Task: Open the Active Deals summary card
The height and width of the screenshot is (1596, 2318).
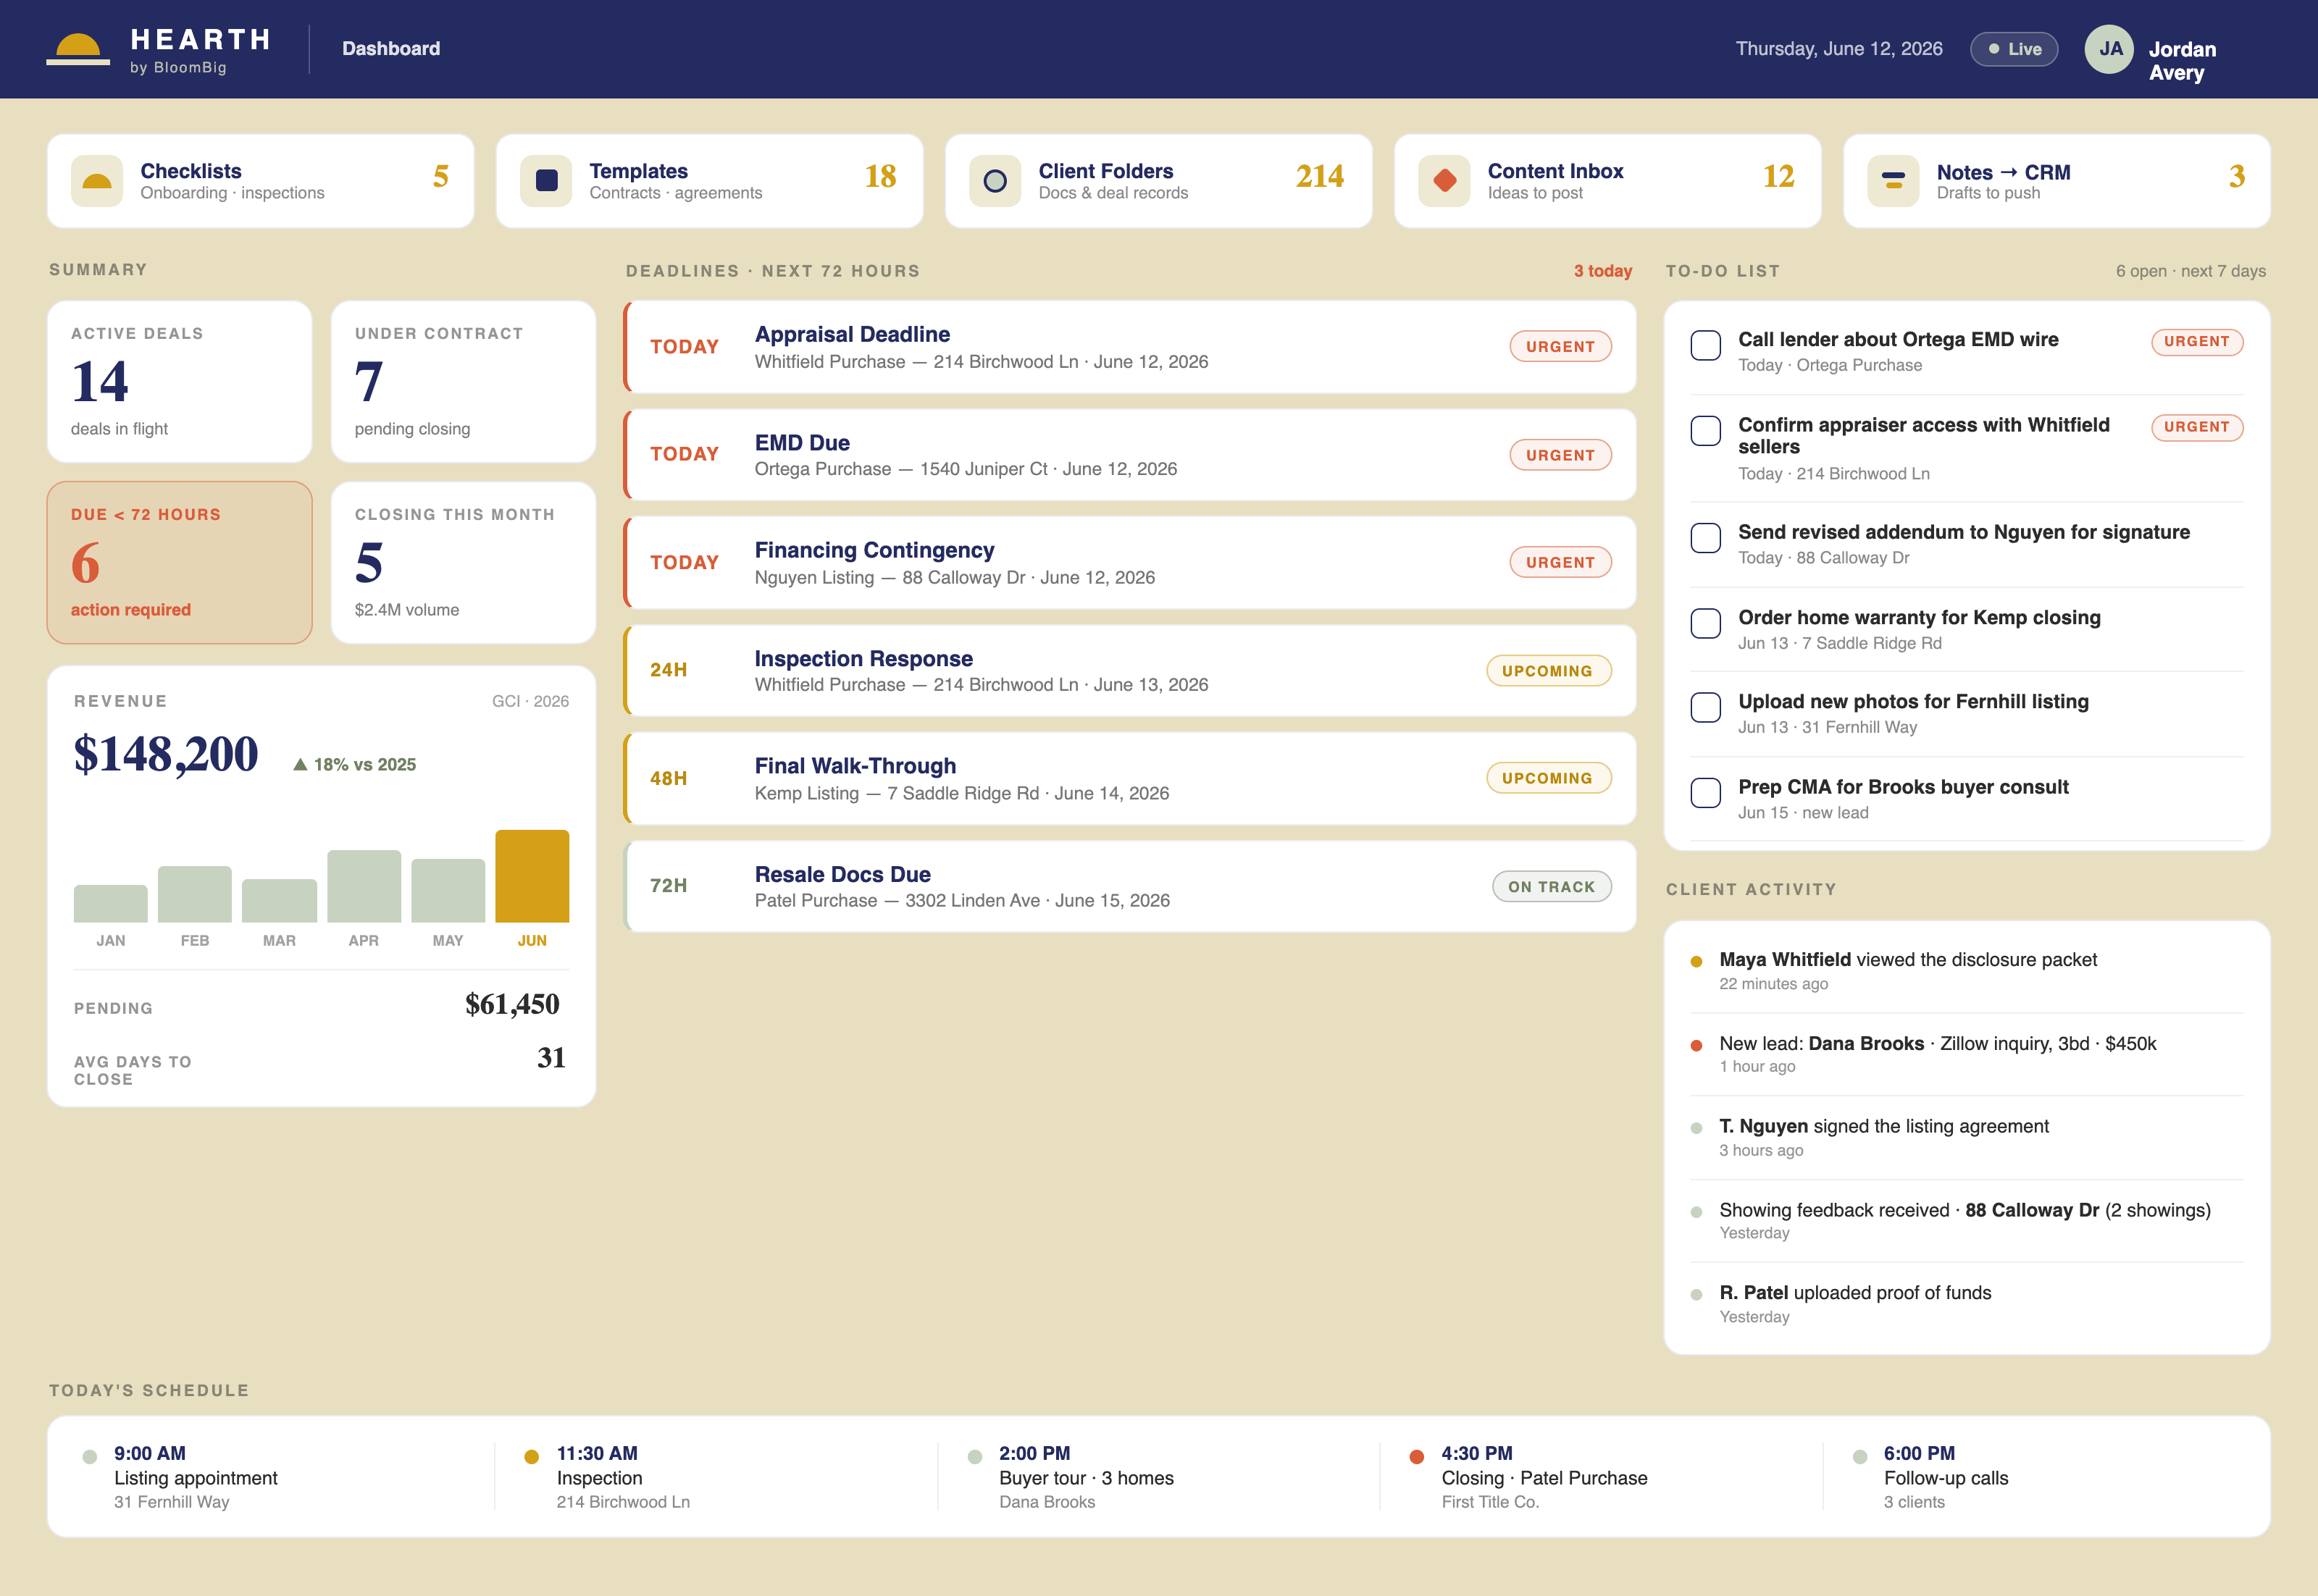Action: [180, 382]
